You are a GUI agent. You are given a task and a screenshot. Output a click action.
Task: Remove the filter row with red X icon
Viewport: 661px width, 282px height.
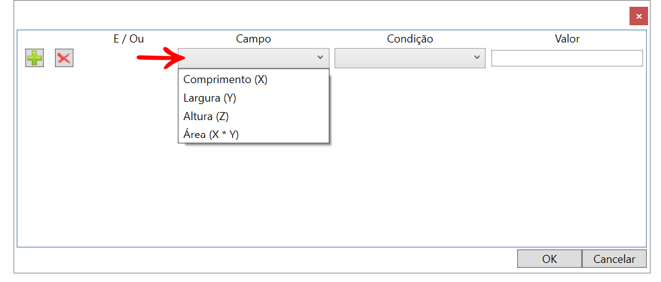(x=64, y=58)
